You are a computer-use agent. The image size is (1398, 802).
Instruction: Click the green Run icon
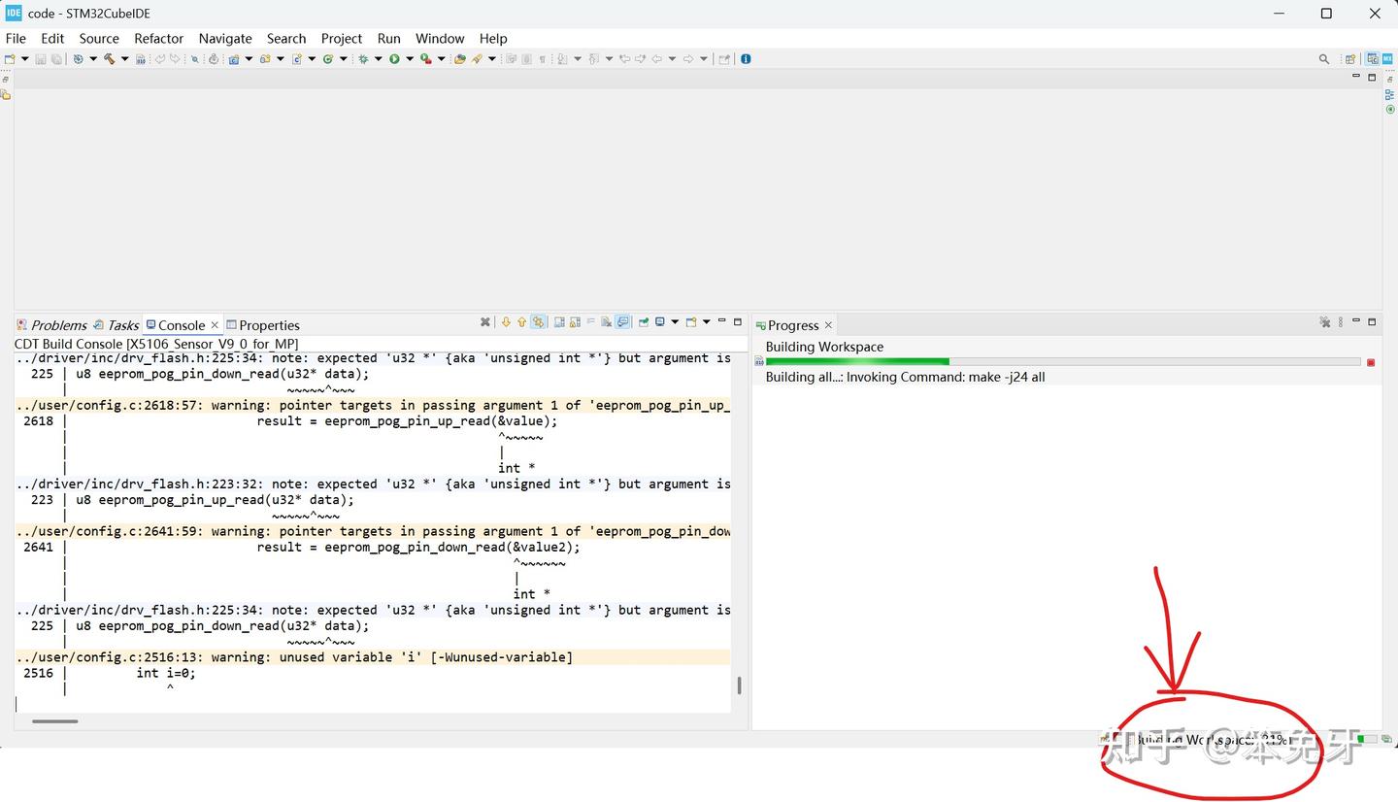coord(393,58)
